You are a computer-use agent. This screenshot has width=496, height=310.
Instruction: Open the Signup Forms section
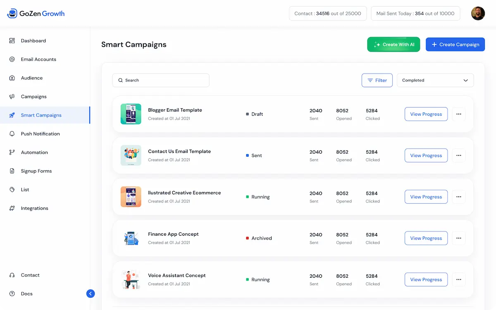click(37, 171)
